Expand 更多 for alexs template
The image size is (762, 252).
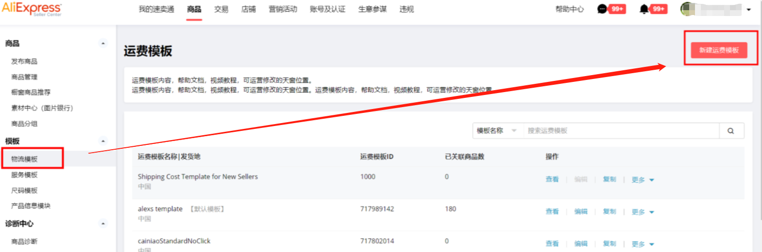(643, 212)
